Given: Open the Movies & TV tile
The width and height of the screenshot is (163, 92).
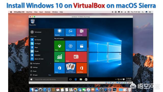Looking at the screenshot, I should 81,46.
